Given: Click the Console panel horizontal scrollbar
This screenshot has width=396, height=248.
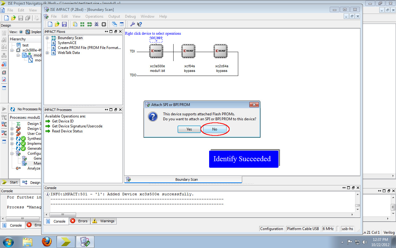Looking at the screenshot, I should click(x=63, y=215).
